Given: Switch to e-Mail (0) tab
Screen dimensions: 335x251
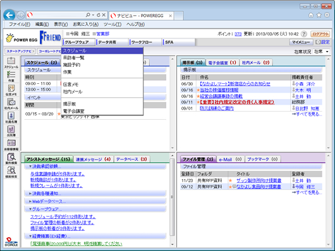Looking at the screenshot, I should point(230,160).
